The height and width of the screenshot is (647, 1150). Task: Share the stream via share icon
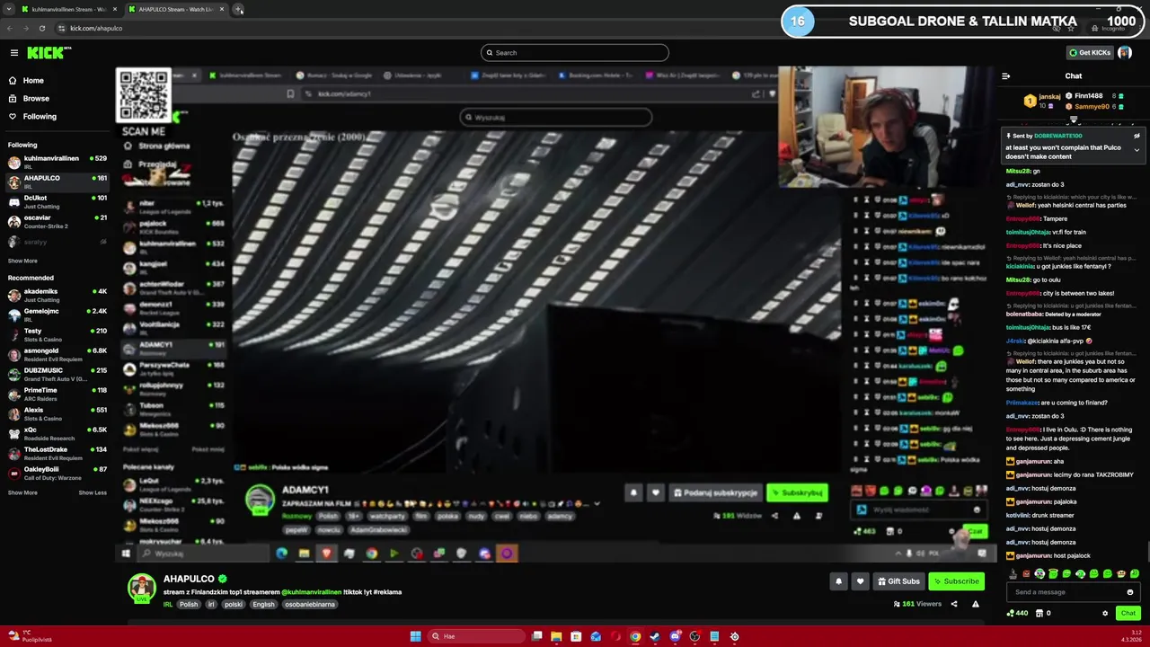click(x=954, y=604)
